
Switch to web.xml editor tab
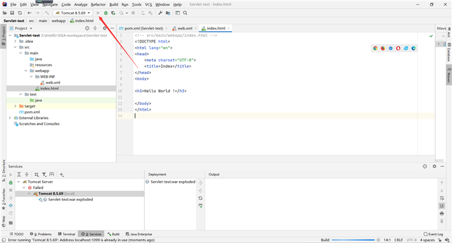(185, 28)
